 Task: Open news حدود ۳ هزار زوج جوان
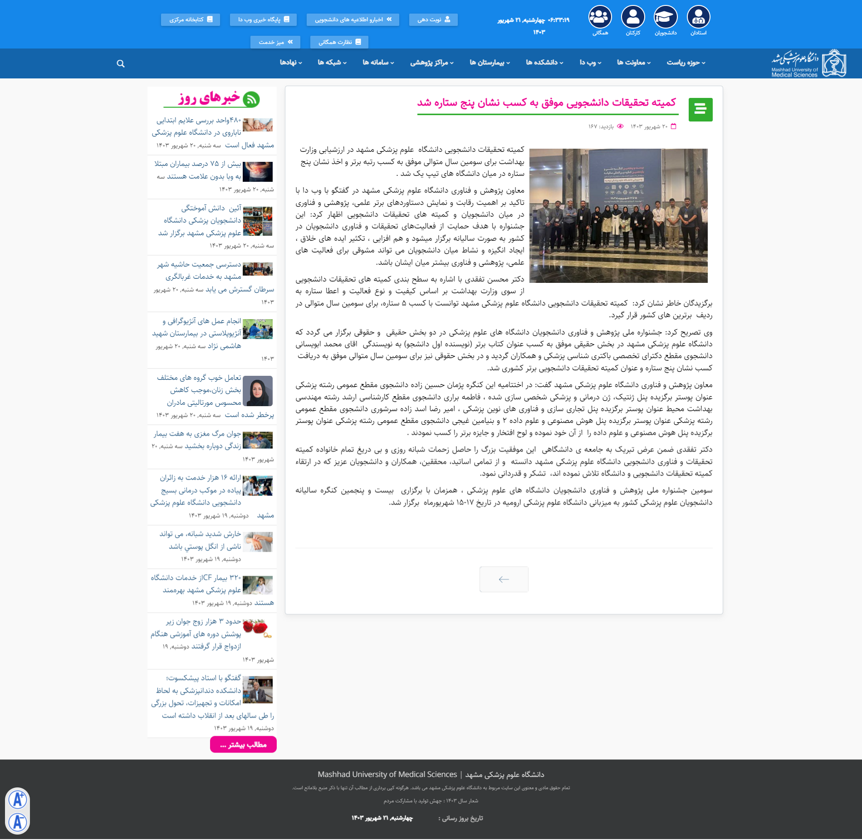(x=196, y=634)
